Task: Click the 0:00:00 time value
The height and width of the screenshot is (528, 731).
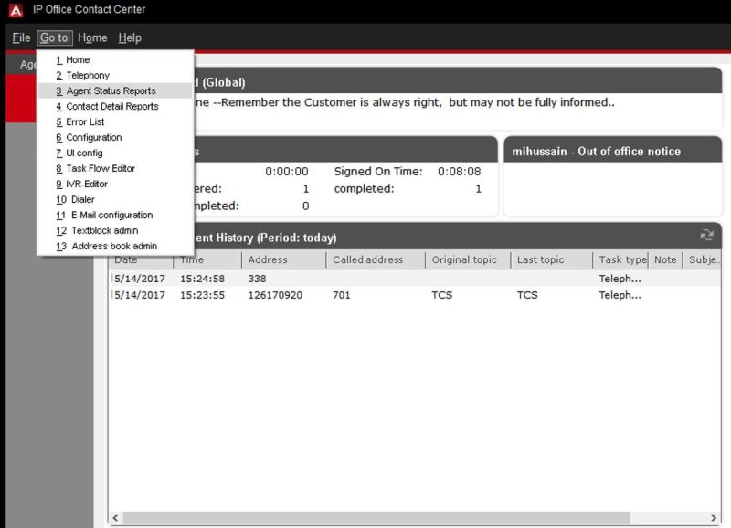Action: pos(287,172)
